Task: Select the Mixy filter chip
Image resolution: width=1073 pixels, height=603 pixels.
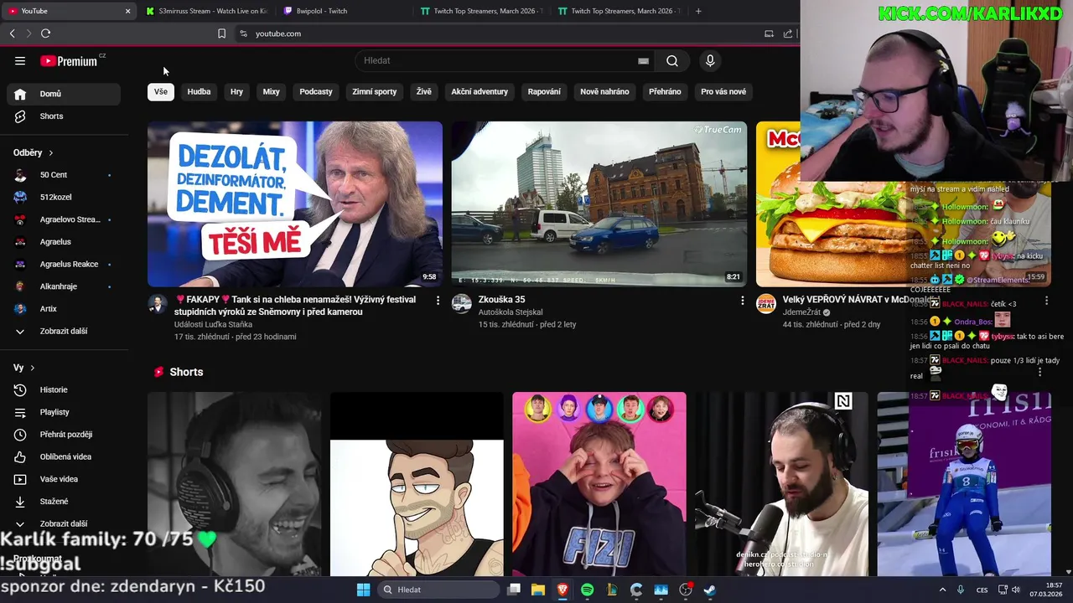Action: (x=271, y=92)
